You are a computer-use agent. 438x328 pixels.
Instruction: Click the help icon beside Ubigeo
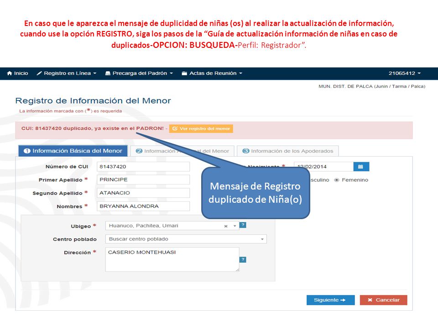pos(243,225)
